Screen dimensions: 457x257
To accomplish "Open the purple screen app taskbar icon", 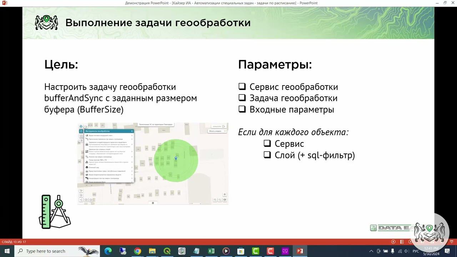I will 285,251.
